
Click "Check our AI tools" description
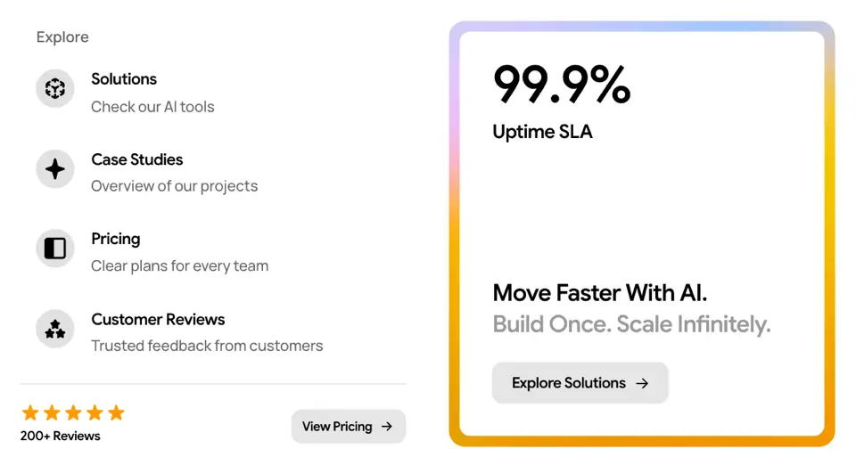[x=152, y=107]
